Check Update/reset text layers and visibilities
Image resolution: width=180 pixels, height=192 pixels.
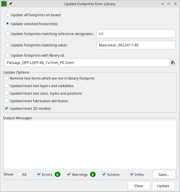coord(6,86)
